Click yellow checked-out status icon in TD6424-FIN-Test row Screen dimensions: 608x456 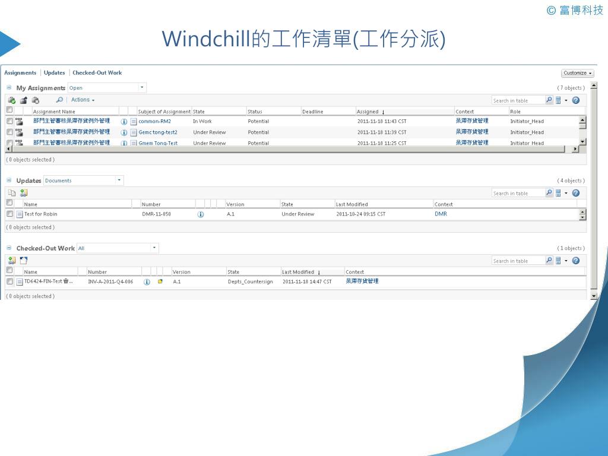(x=160, y=281)
